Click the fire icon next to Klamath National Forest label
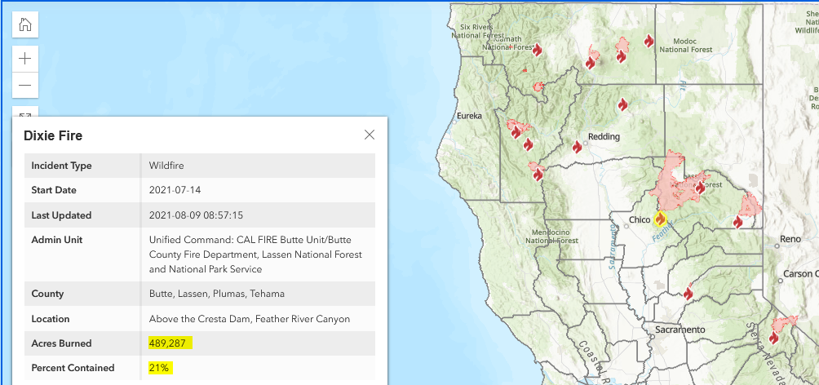Image resolution: width=819 pixels, height=385 pixels. click(537, 50)
